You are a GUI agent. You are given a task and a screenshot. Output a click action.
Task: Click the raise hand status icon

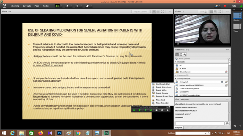87,6
